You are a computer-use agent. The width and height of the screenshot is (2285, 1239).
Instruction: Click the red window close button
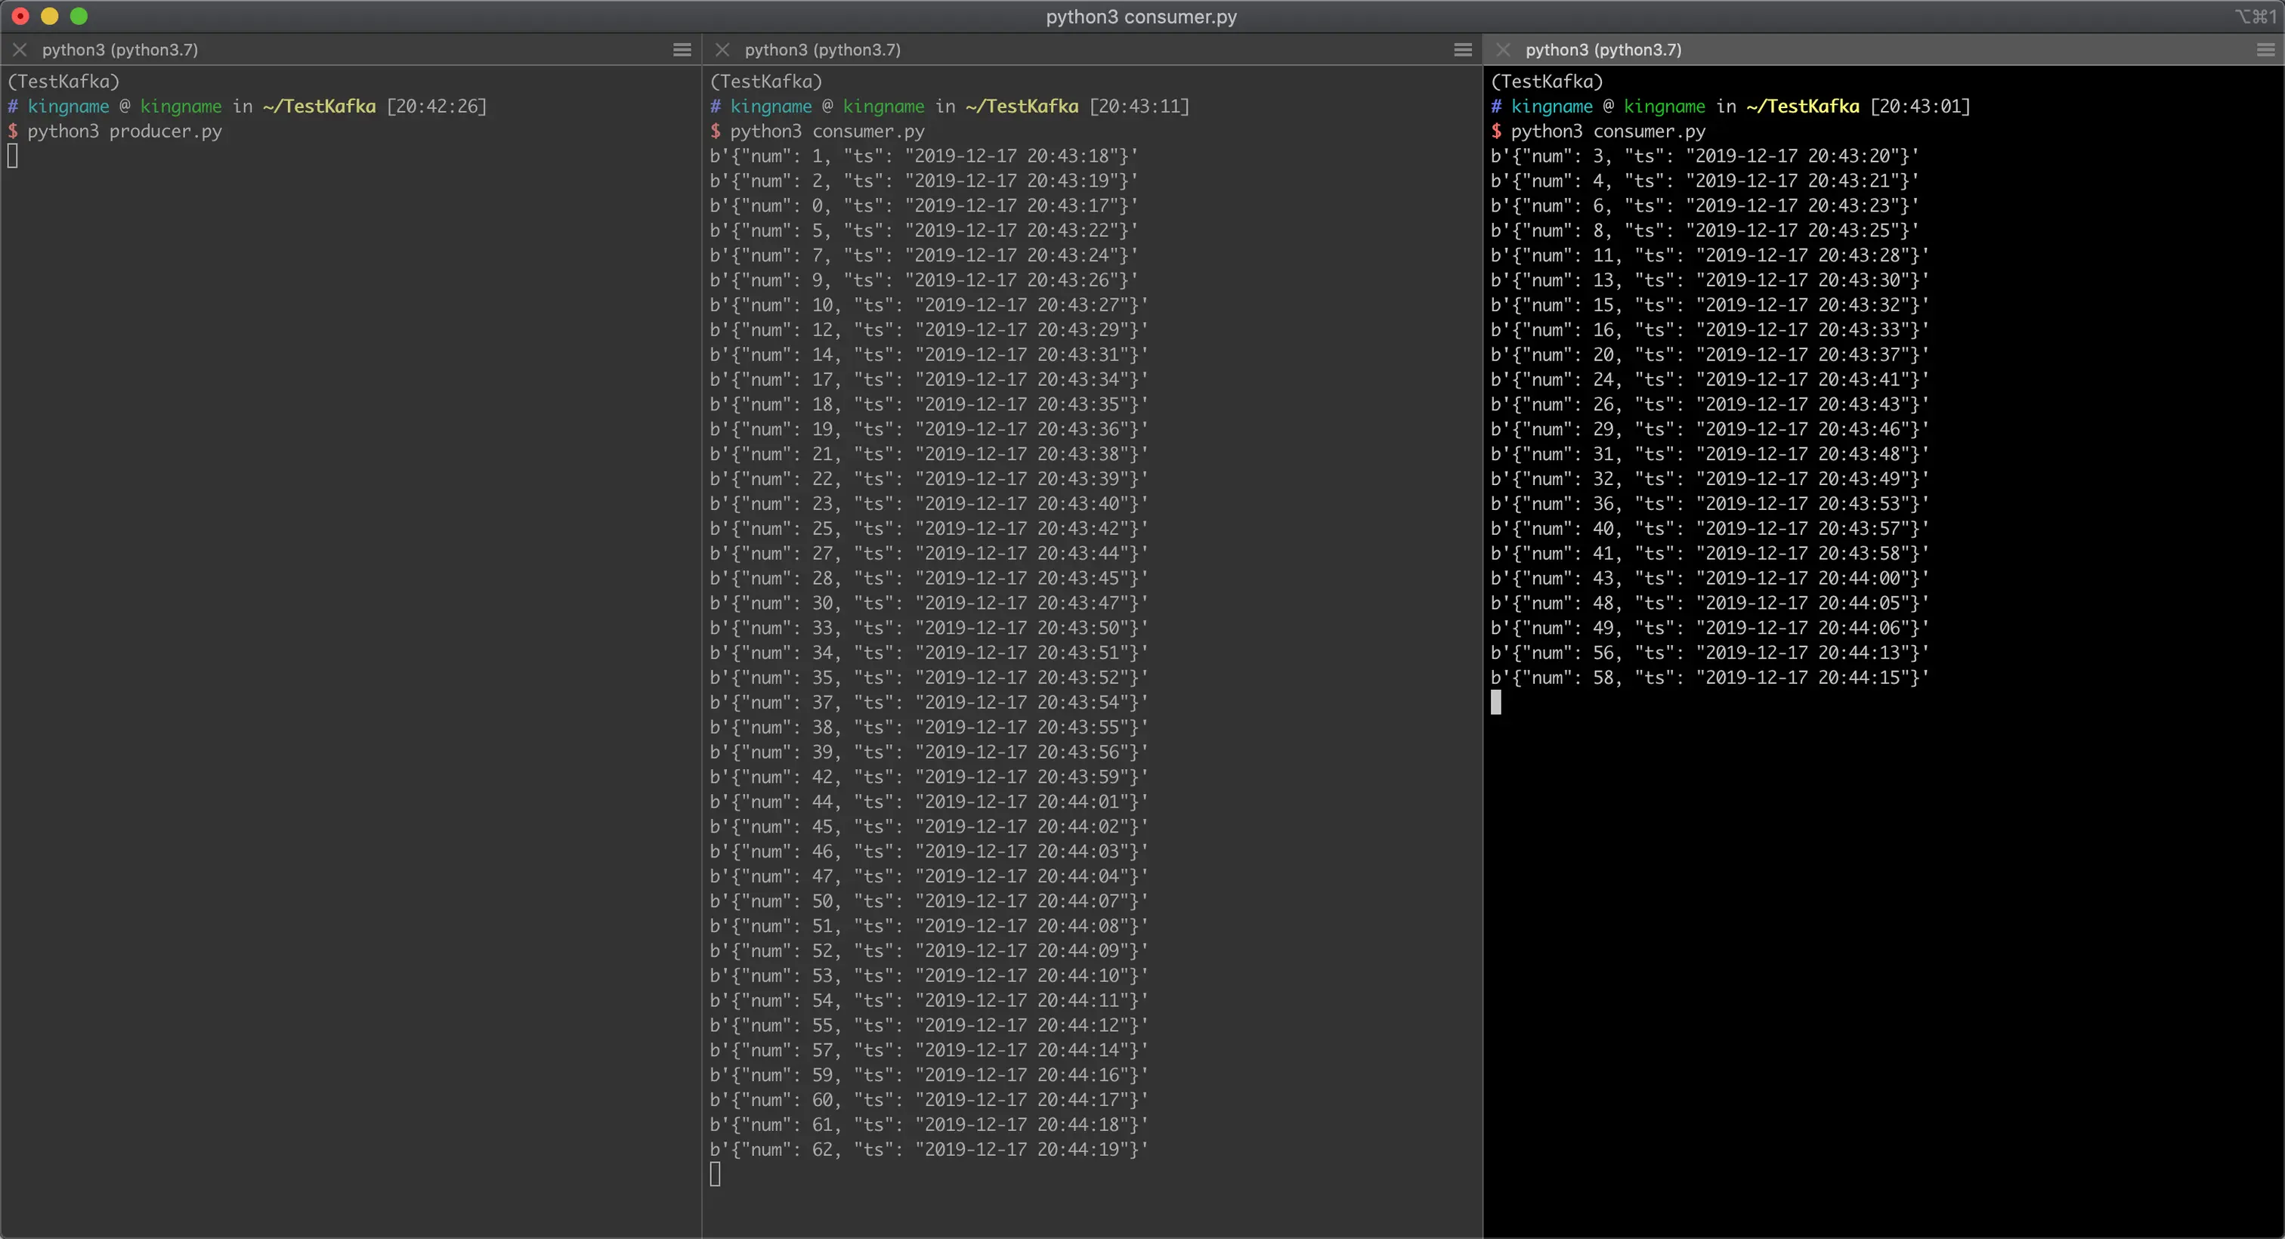click(20, 16)
